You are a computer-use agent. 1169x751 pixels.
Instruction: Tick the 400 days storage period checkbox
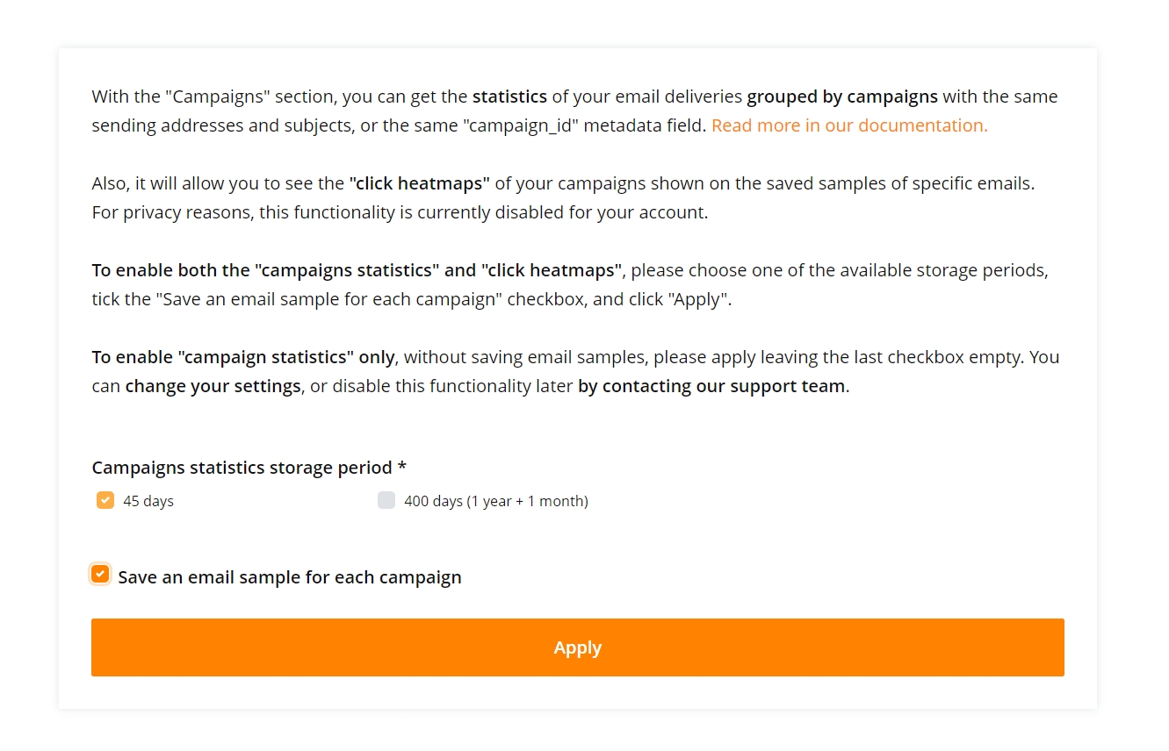click(x=386, y=500)
